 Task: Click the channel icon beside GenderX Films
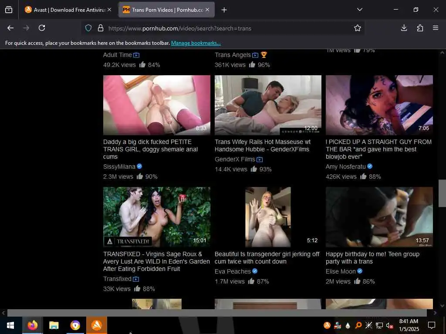[x=260, y=160]
